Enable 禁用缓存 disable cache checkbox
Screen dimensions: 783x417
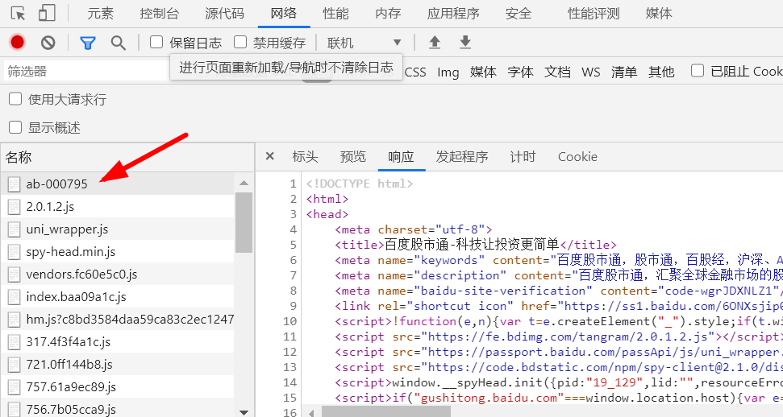240,43
